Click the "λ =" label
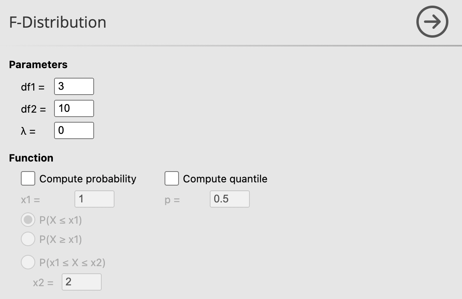This screenshot has width=462, height=299. point(28,131)
